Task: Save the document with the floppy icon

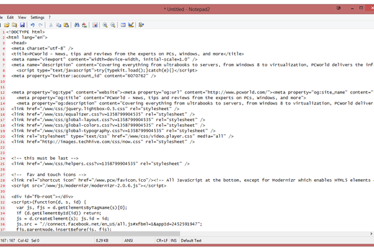Action: (22, 24)
